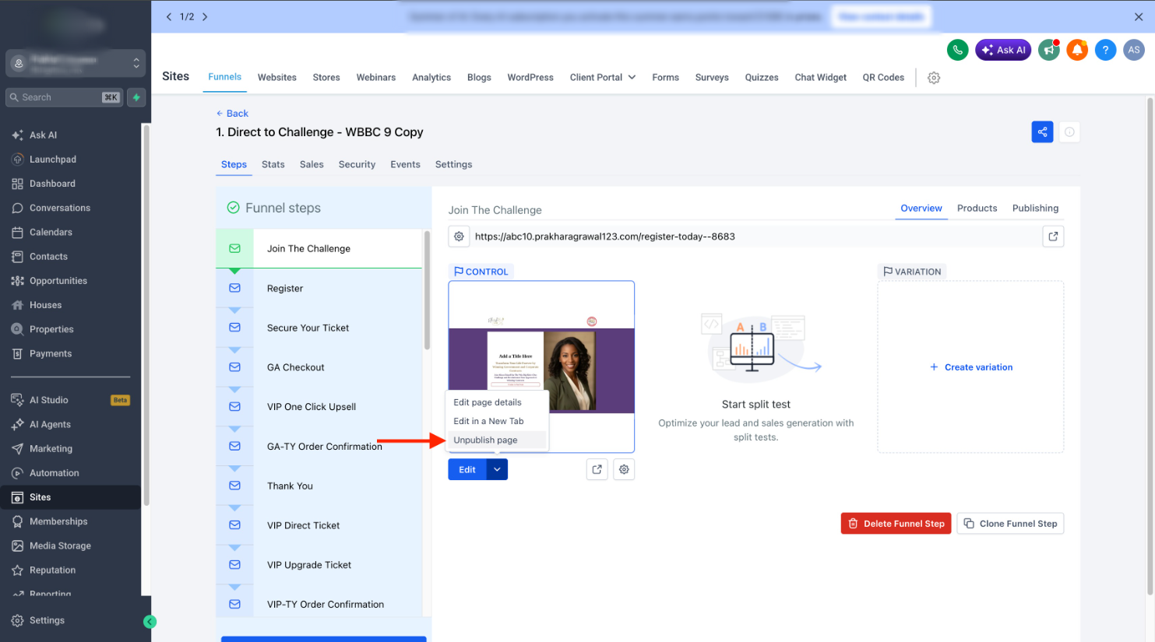Viewport: 1155px width, 642px height.
Task: Open control page settings gear
Action: (624, 469)
